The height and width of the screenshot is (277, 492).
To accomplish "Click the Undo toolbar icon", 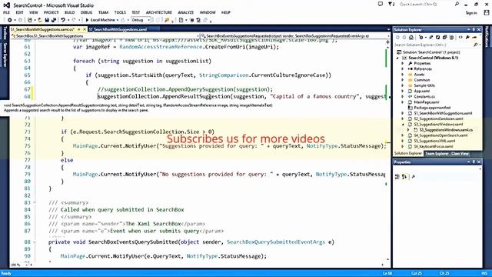I will [x=63, y=20].
